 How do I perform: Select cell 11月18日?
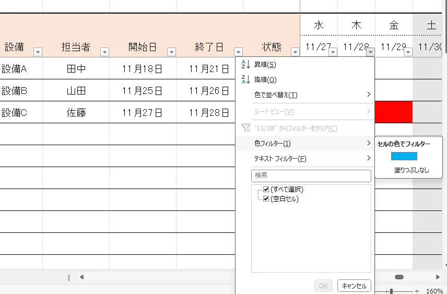pyautogui.click(x=143, y=69)
